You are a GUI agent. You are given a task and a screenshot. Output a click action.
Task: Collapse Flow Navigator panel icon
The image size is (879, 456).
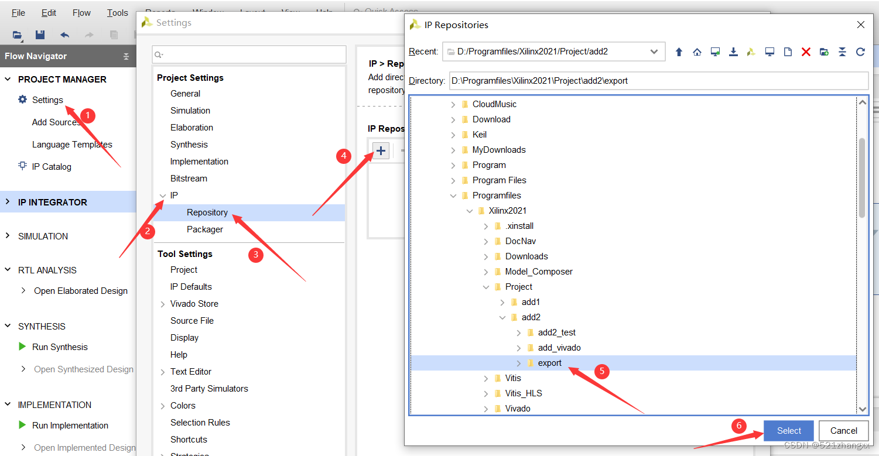[x=126, y=56]
